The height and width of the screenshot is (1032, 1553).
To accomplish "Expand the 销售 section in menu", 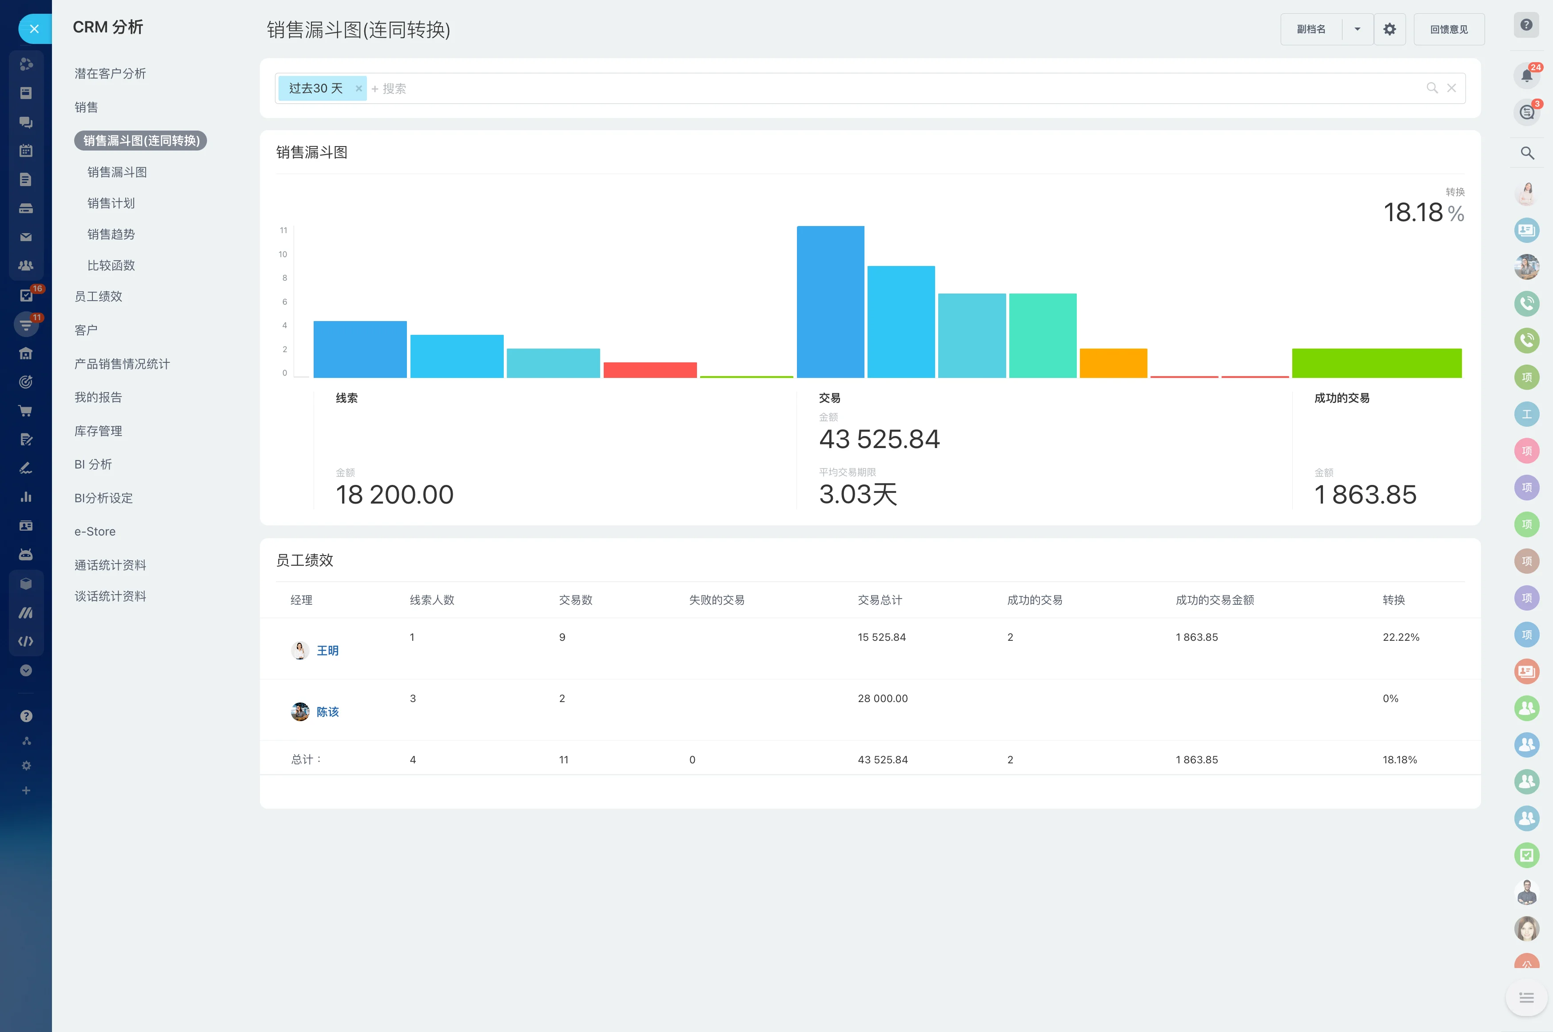I will (x=86, y=107).
